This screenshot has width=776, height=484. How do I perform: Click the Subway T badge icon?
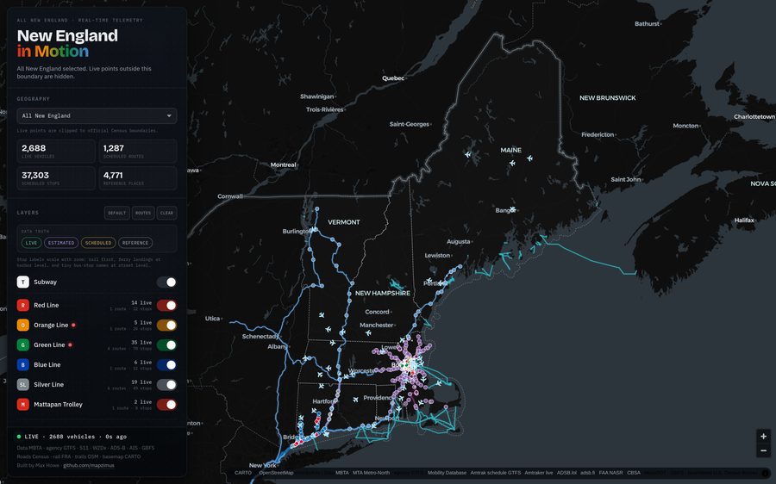[x=22, y=282]
